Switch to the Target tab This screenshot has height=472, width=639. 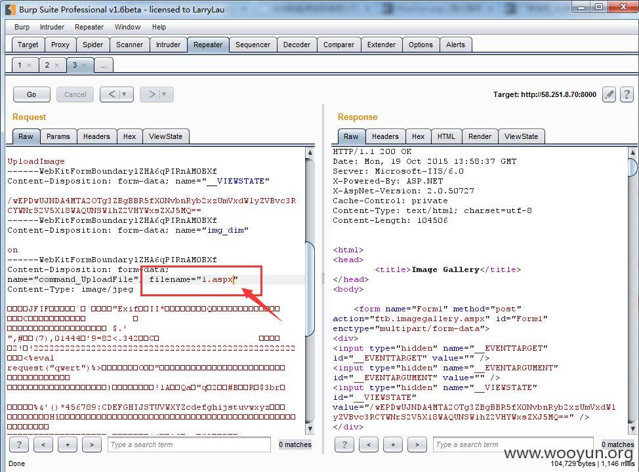(28, 45)
